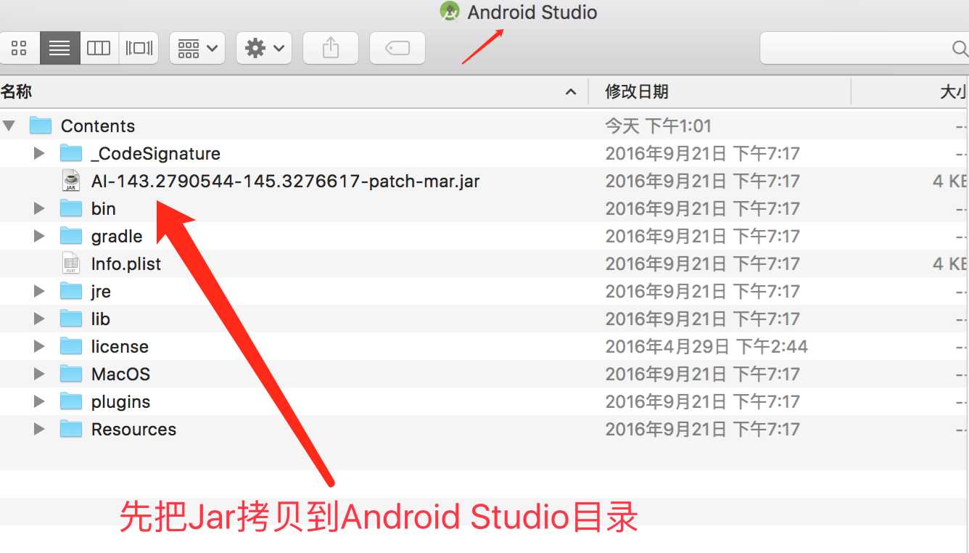969x553 pixels.
Task: Select the Info.plist file name
Action: coord(126,263)
